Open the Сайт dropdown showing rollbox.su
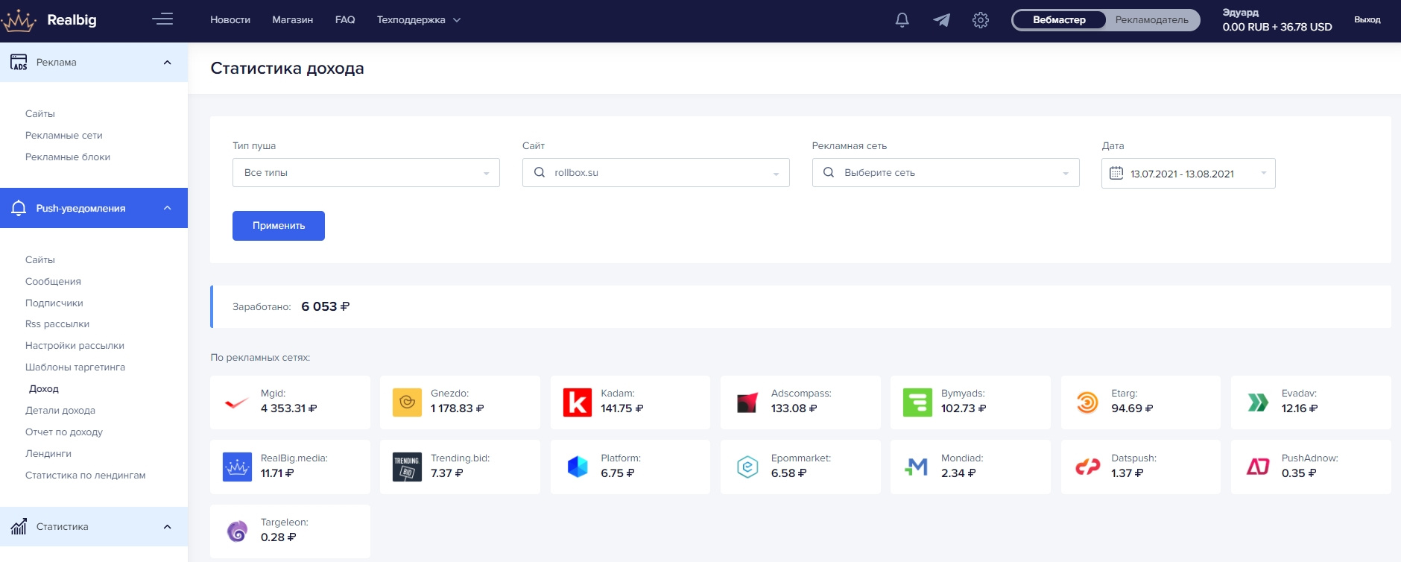 (x=656, y=172)
